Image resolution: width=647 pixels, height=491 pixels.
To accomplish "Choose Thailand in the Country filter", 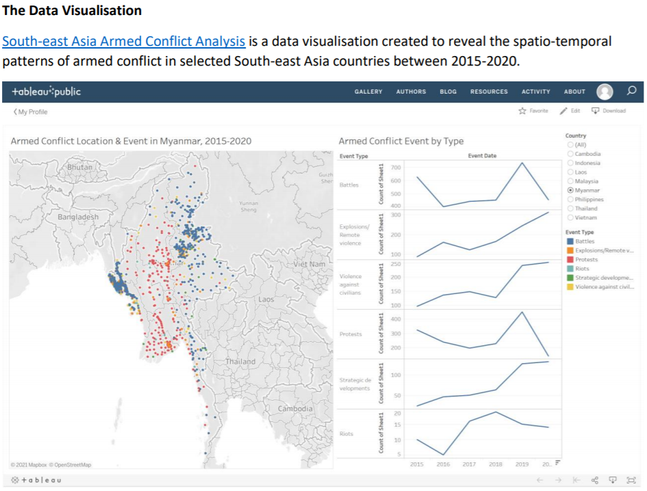I will pos(570,209).
